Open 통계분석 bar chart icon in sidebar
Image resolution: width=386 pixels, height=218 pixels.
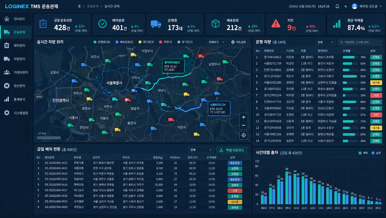(7, 99)
